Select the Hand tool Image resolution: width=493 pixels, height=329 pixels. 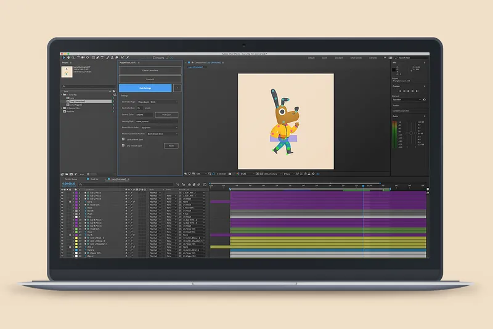(x=68, y=57)
